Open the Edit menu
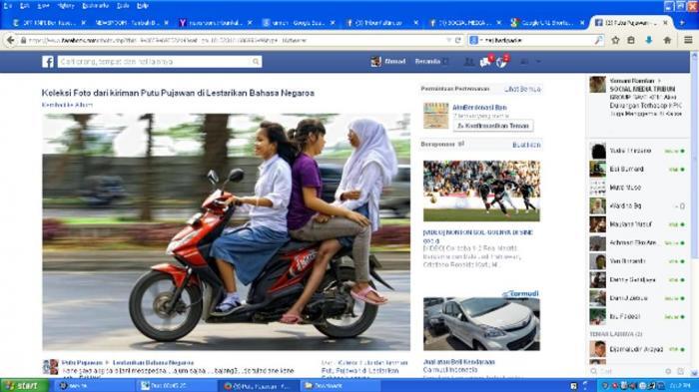The width and height of the screenshot is (699, 392). [24, 6]
